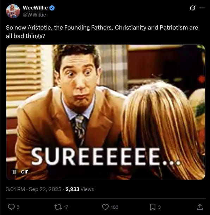The width and height of the screenshot is (210, 215).
Task: Open the share upload icon
Action: point(200,207)
